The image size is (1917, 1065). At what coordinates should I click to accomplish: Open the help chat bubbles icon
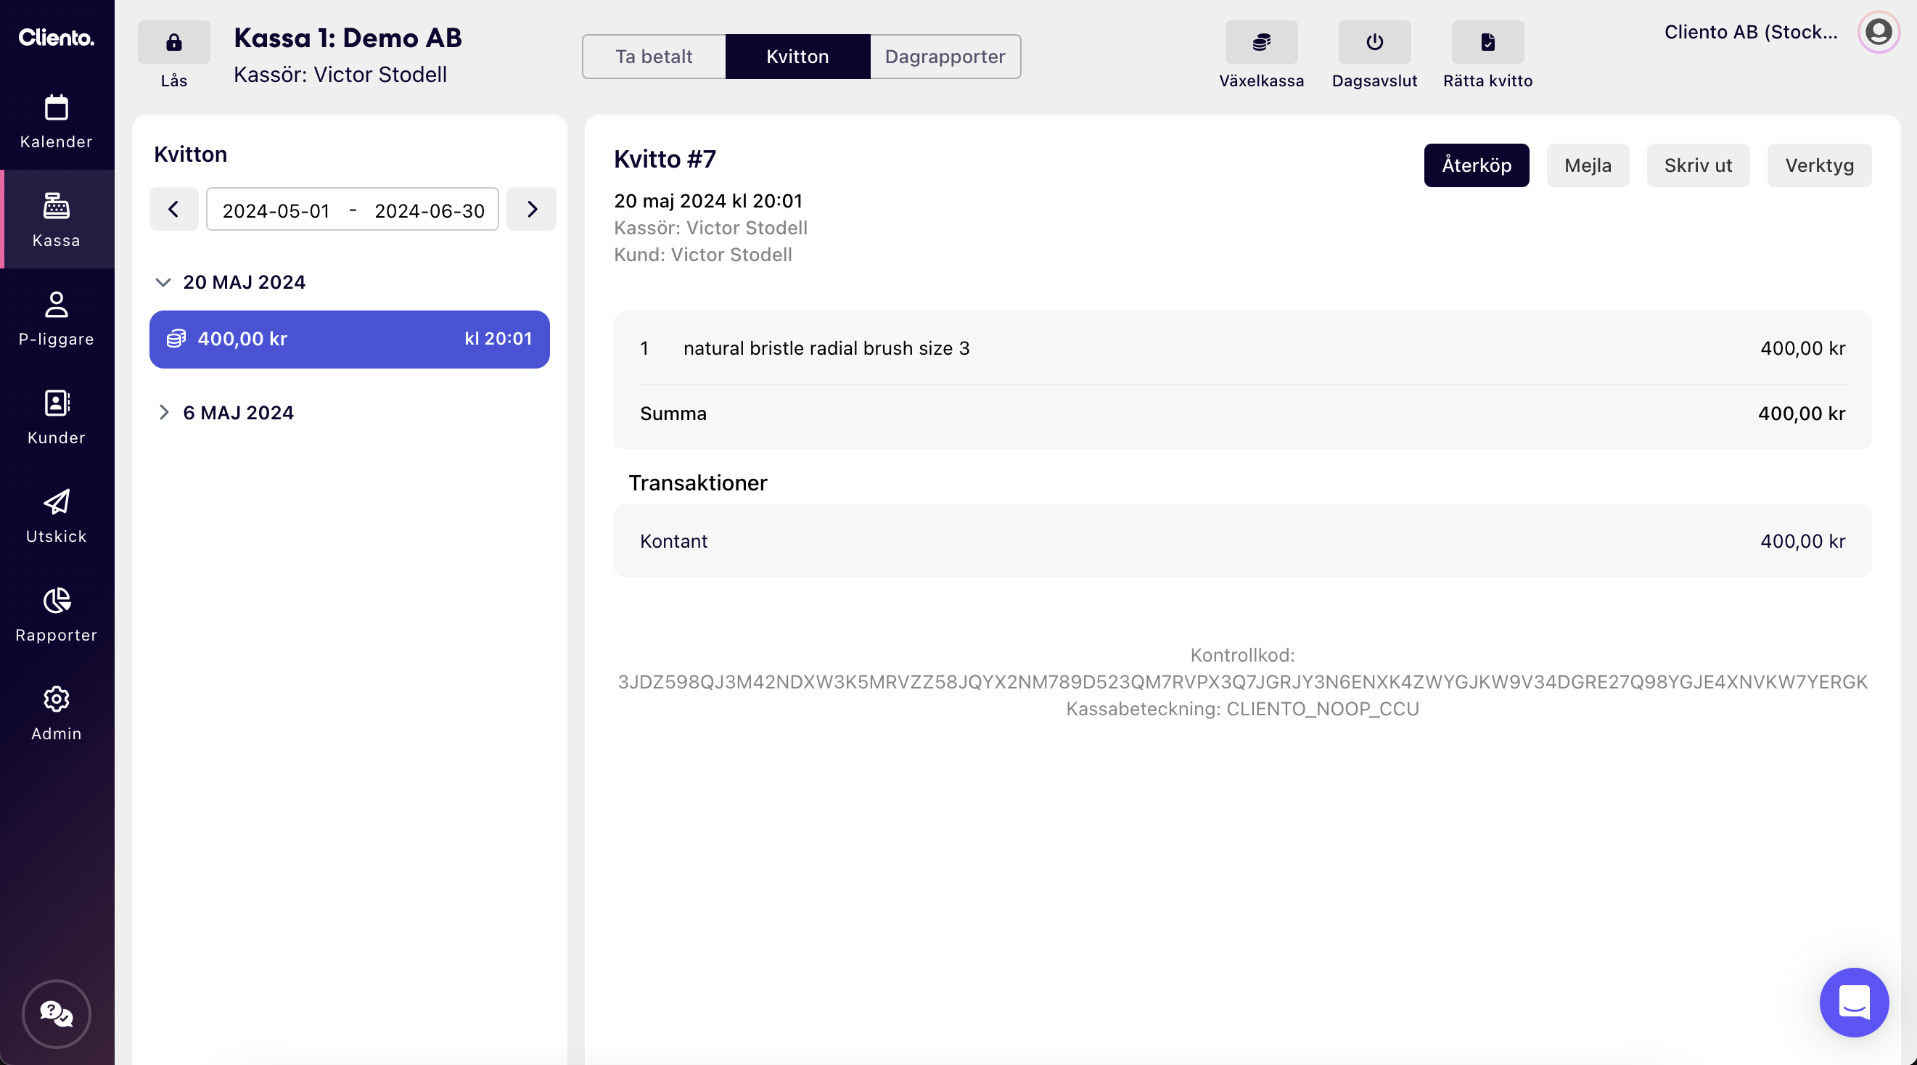pyautogui.click(x=57, y=1013)
